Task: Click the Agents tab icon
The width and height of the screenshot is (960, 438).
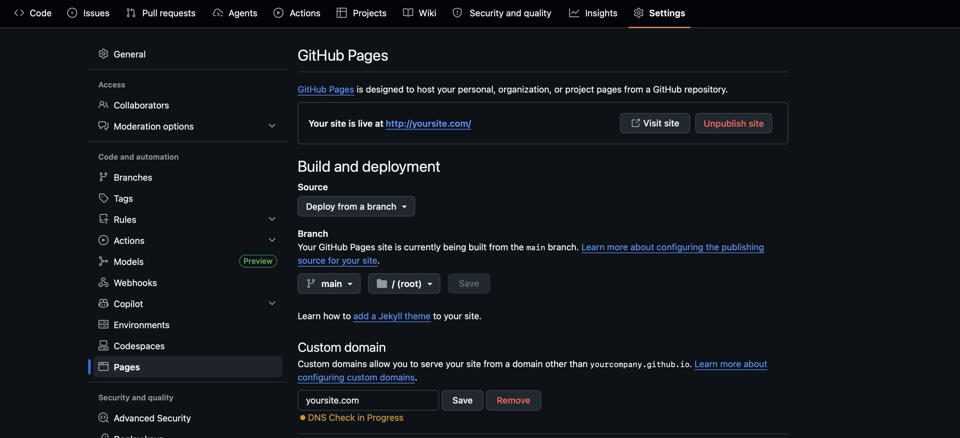Action: point(217,13)
